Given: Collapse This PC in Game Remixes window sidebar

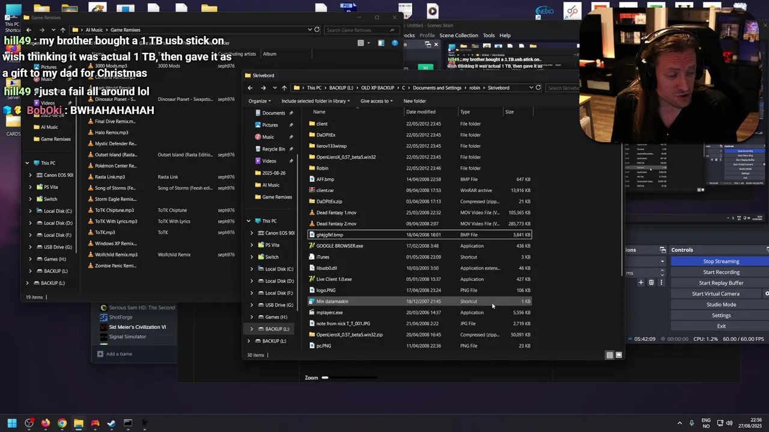Looking at the screenshot, I should pos(27,163).
